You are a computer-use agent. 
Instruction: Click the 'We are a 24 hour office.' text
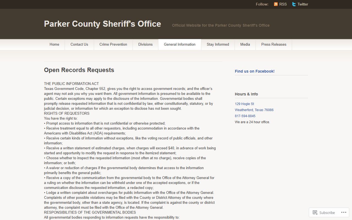click(252, 122)
